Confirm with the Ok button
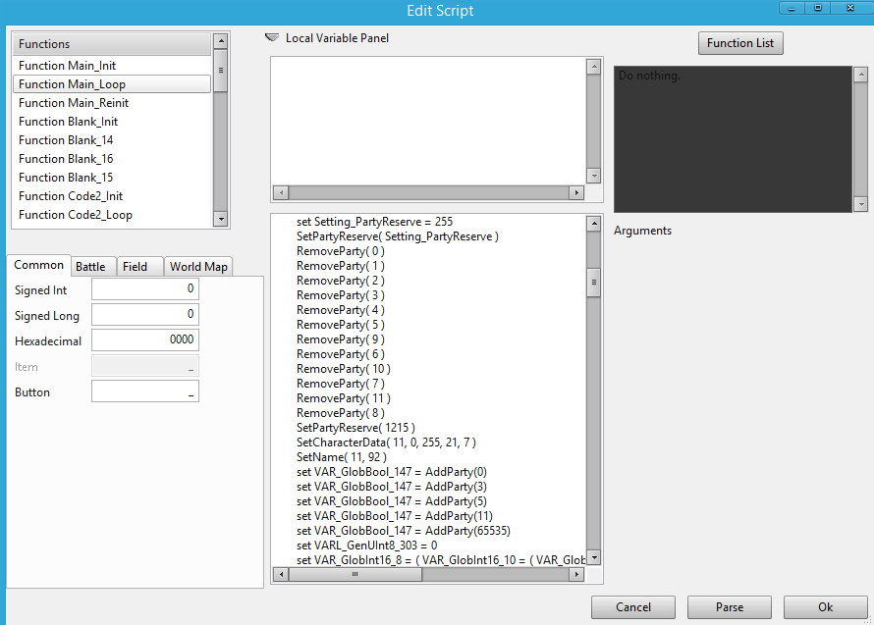The image size is (874, 625). click(826, 607)
